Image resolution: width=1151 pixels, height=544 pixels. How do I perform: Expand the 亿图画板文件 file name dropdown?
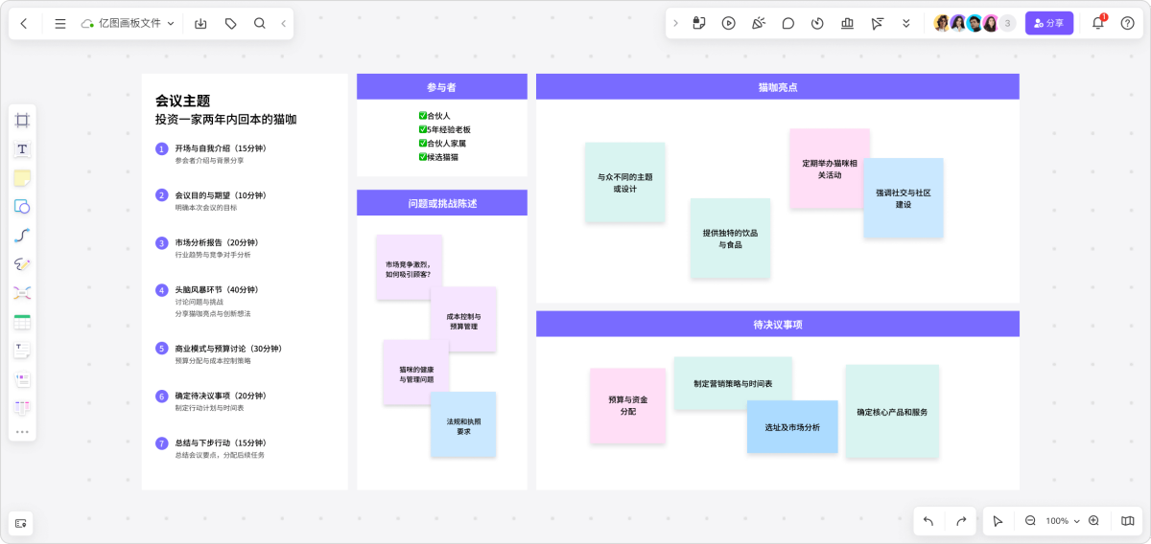171,23
